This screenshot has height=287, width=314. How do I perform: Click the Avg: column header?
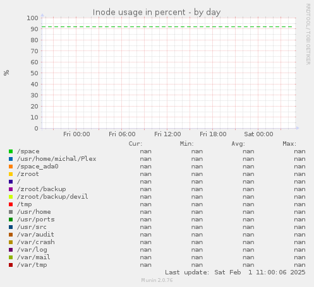[x=238, y=144]
